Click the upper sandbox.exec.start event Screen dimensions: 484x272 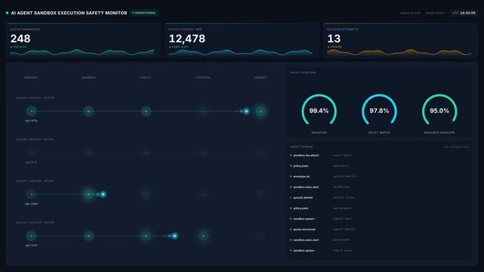point(379,187)
